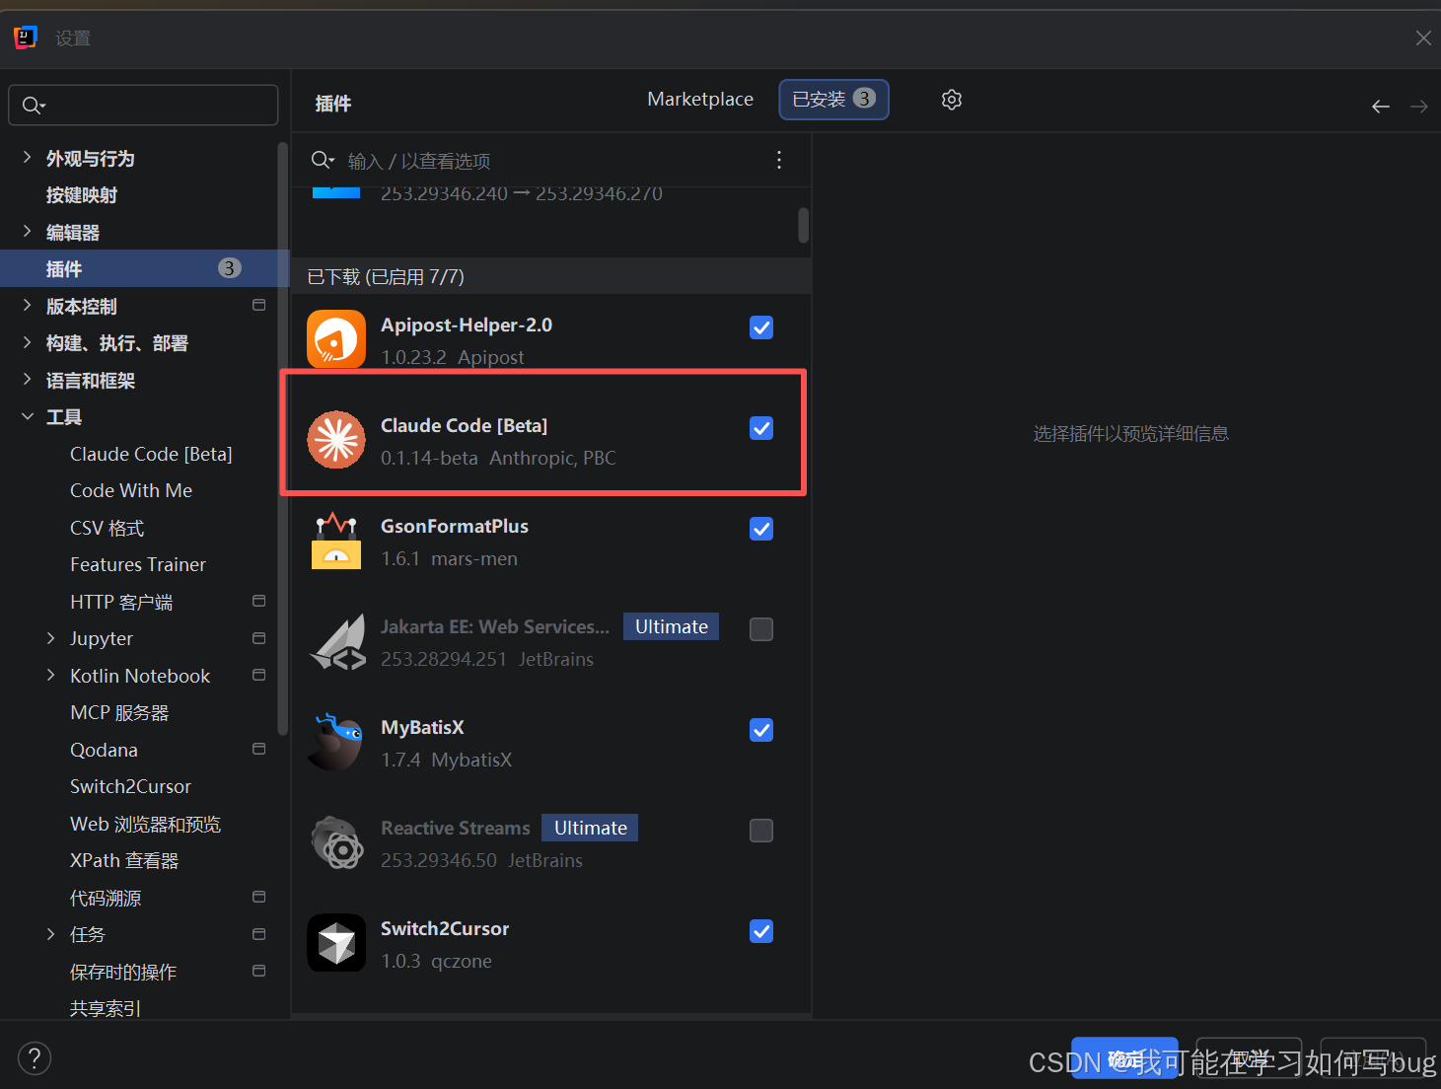Go forward with the right arrow
This screenshot has width=1441, height=1089.
(x=1419, y=107)
